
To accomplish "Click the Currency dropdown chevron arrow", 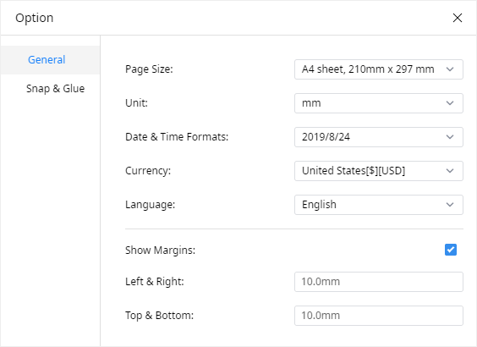I will tap(450, 171).
